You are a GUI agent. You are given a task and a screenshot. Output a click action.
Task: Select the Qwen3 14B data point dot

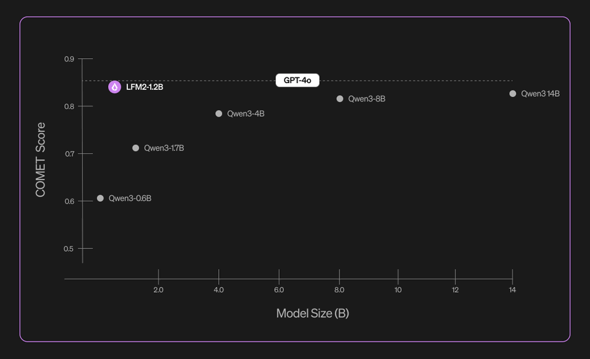(513, 94)
